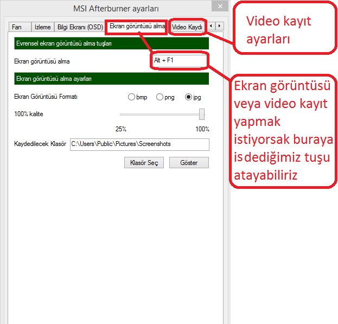Open the Bilgi Ekranı (OSD) tab
Screen dimensions: 338x324
coord(80,27)
